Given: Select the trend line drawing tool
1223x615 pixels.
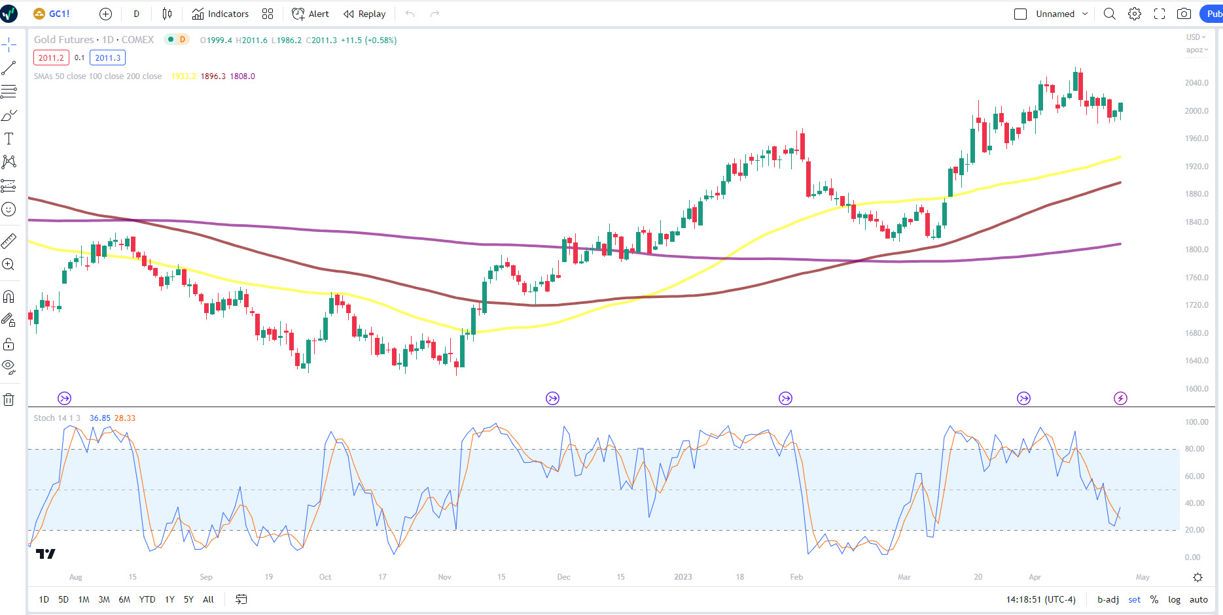Looking at the screenshot, I should pos(9,68).
